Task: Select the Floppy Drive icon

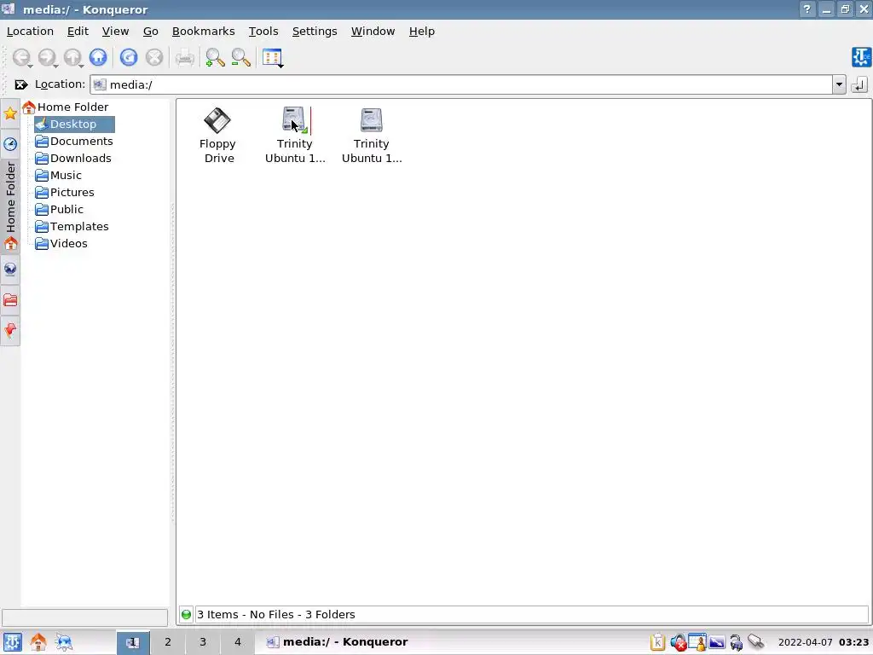Action: (217, 136)
